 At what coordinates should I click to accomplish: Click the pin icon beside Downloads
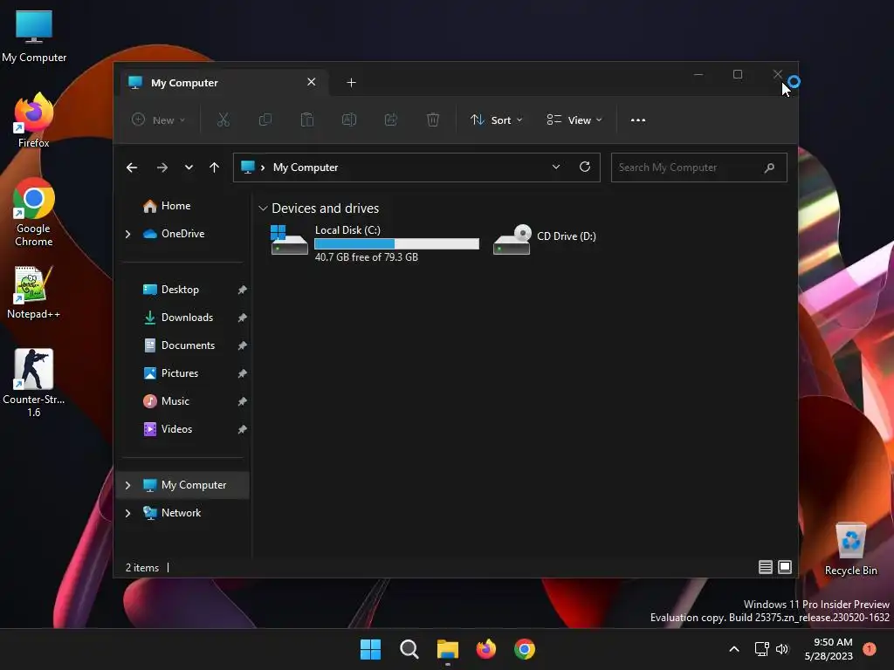pos(243,318)
